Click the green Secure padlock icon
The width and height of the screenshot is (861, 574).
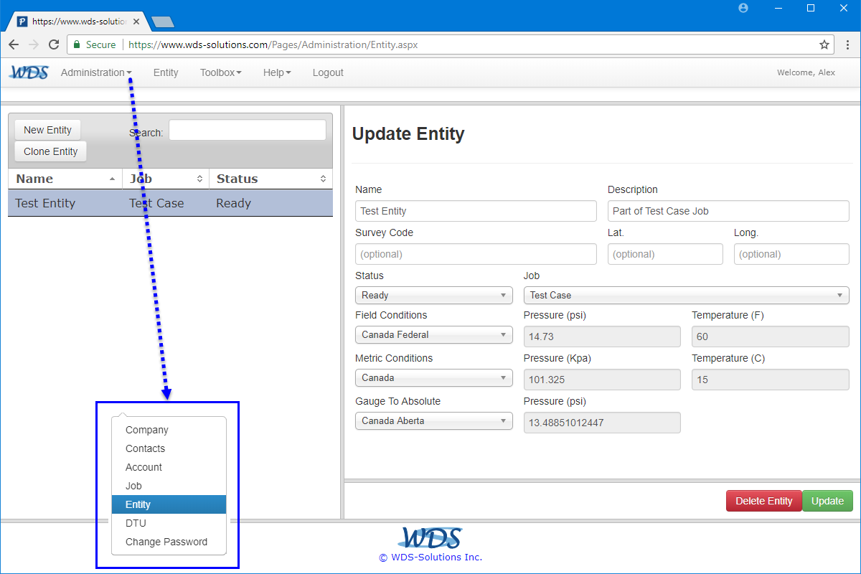[x=77, y=44]
